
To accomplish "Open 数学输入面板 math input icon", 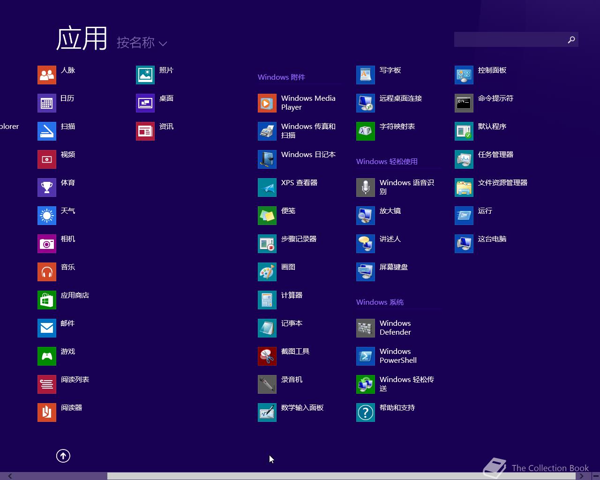I will [267, 412].
